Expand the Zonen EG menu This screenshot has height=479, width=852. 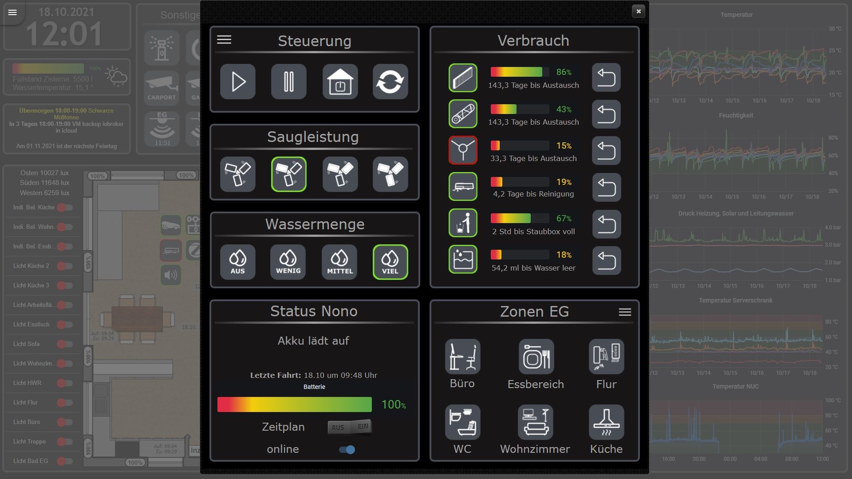(x=625, y=312)
